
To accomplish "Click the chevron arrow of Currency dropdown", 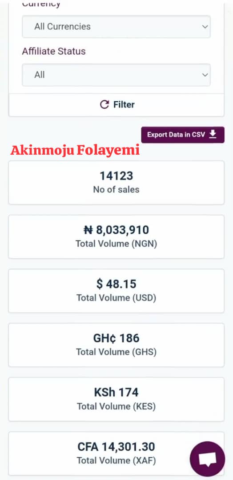I will tap(205, 27).
